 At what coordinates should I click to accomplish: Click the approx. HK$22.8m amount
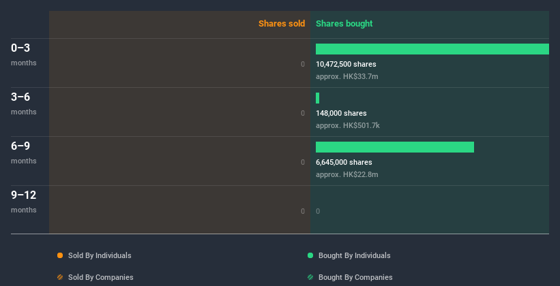(x=347, y=174)
